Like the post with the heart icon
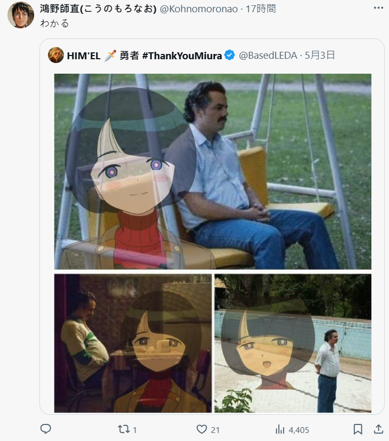 [x=201, y=429]
